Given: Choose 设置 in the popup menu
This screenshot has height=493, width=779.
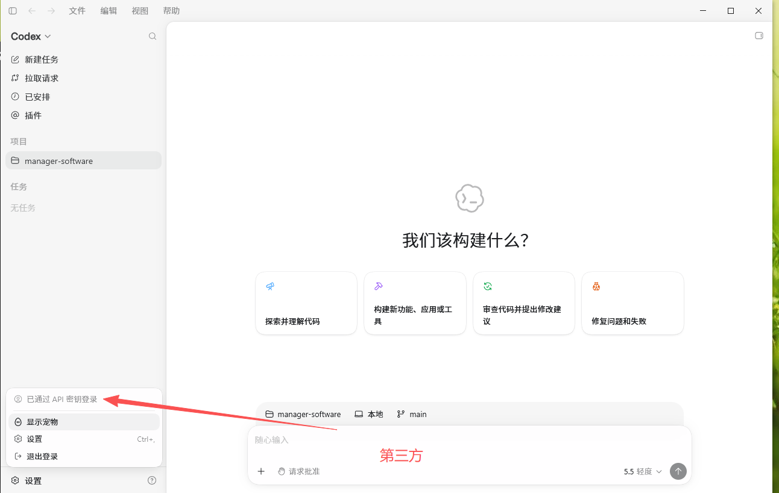Looking at the screenshot, I should [x=84, y=439].
